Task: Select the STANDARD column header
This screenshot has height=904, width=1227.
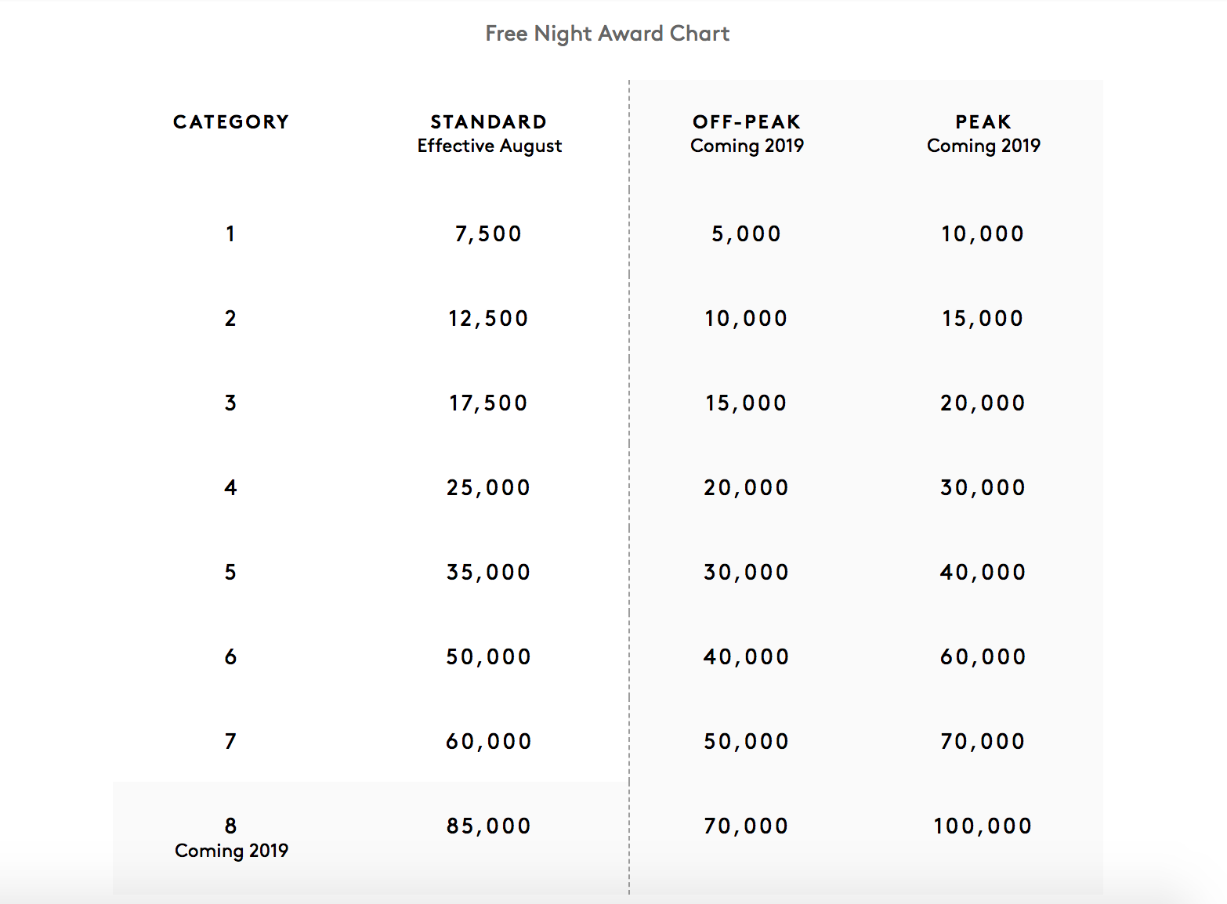Action: coord(489,122)
